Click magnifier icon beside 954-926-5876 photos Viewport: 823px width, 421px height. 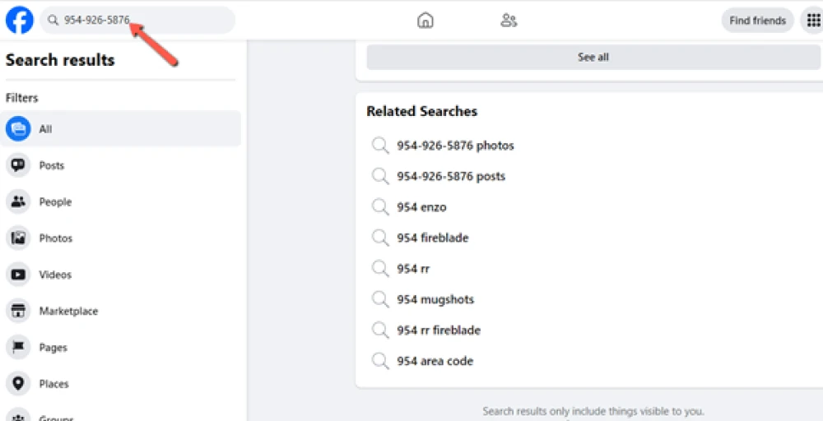click(380, 146)
